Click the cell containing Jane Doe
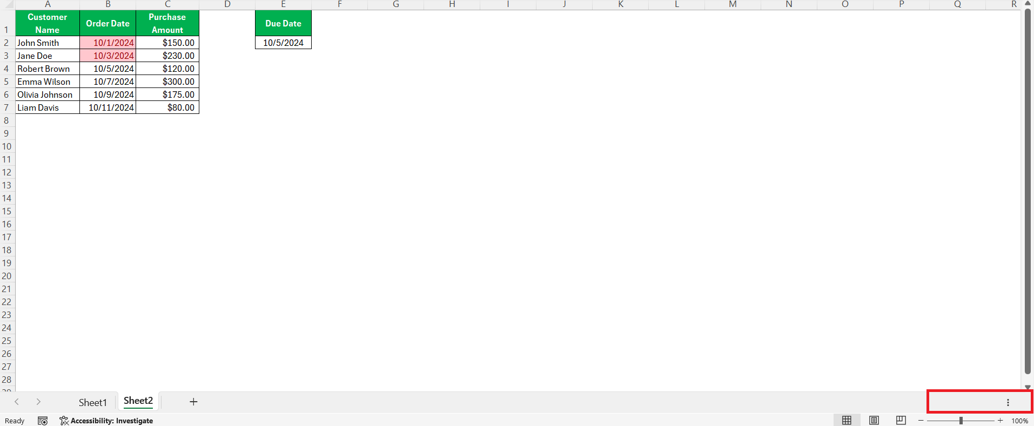This screenshot has height=426, width=1034. (x=48, y=56)
